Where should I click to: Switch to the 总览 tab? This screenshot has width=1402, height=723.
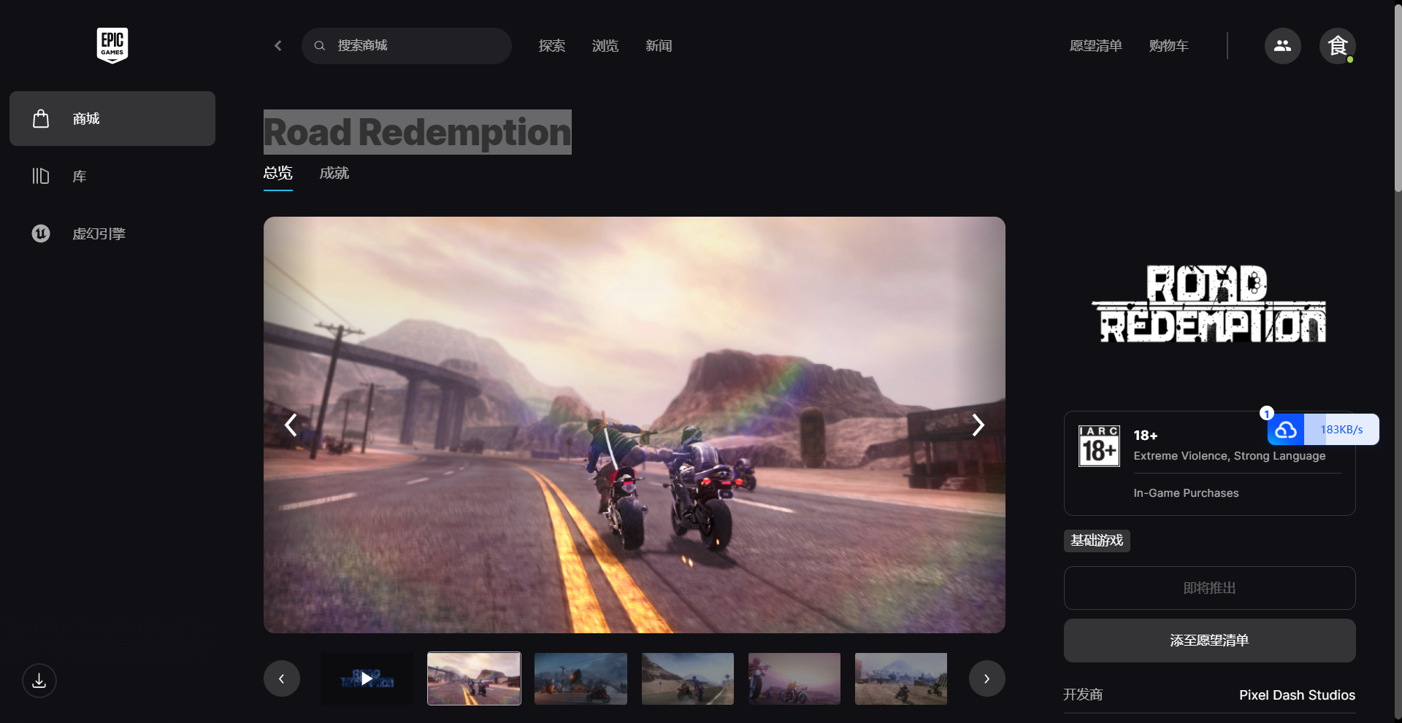tap(278, 174)
